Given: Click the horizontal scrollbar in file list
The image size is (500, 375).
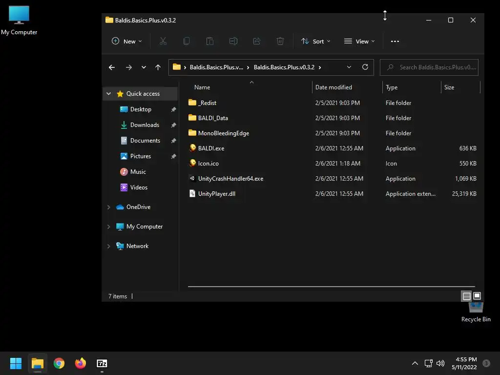Looking at the screenshot, I should point(332,287).
